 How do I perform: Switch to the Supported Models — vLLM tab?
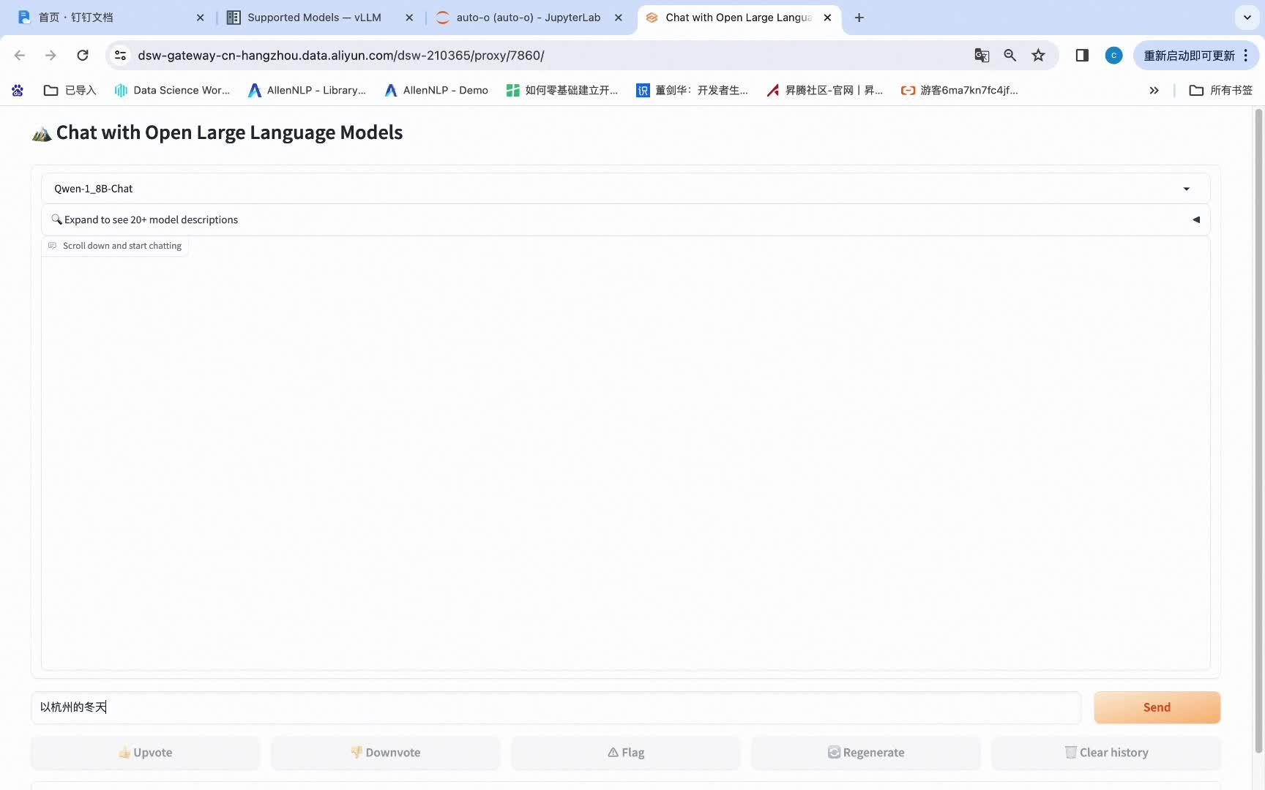coord(315,17)
